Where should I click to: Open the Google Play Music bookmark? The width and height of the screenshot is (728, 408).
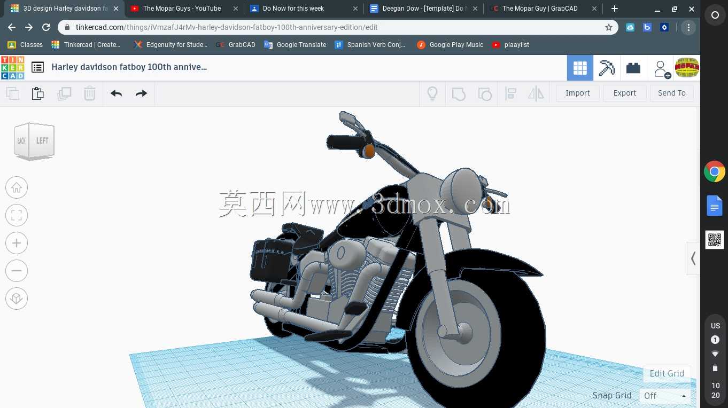tap(450, 45)
